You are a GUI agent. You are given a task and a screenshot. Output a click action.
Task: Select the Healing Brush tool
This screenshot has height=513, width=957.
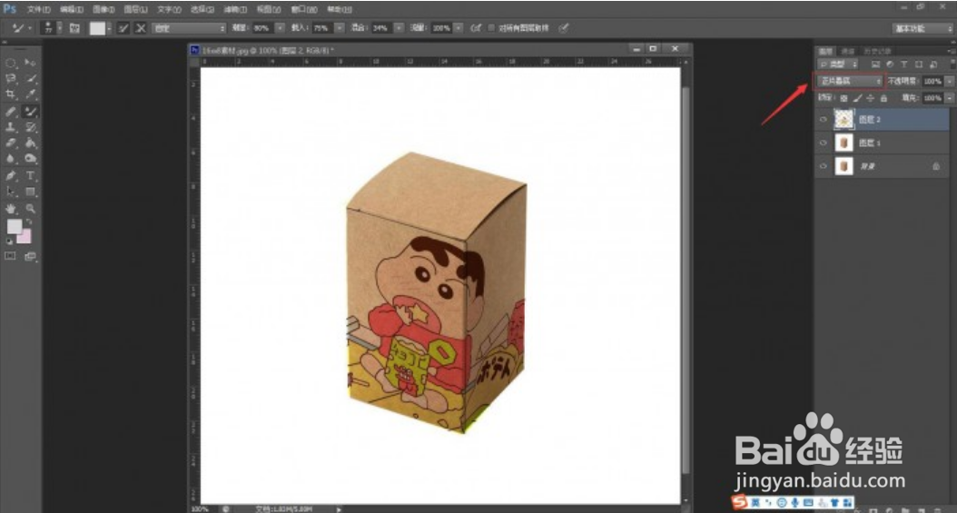pyautogui.click(x=11, y=111)
